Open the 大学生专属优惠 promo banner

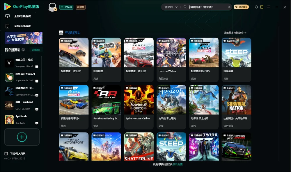click(24, 38)
